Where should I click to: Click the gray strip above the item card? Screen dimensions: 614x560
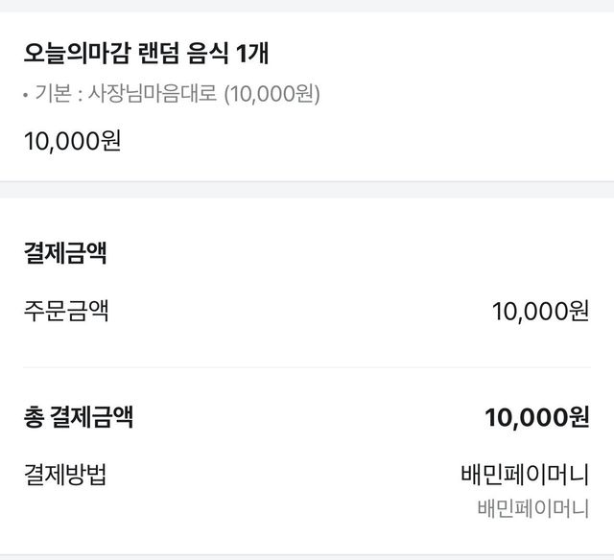point(307,6)
